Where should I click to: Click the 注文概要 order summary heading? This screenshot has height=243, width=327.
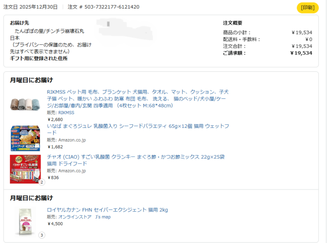click(232, 23)
